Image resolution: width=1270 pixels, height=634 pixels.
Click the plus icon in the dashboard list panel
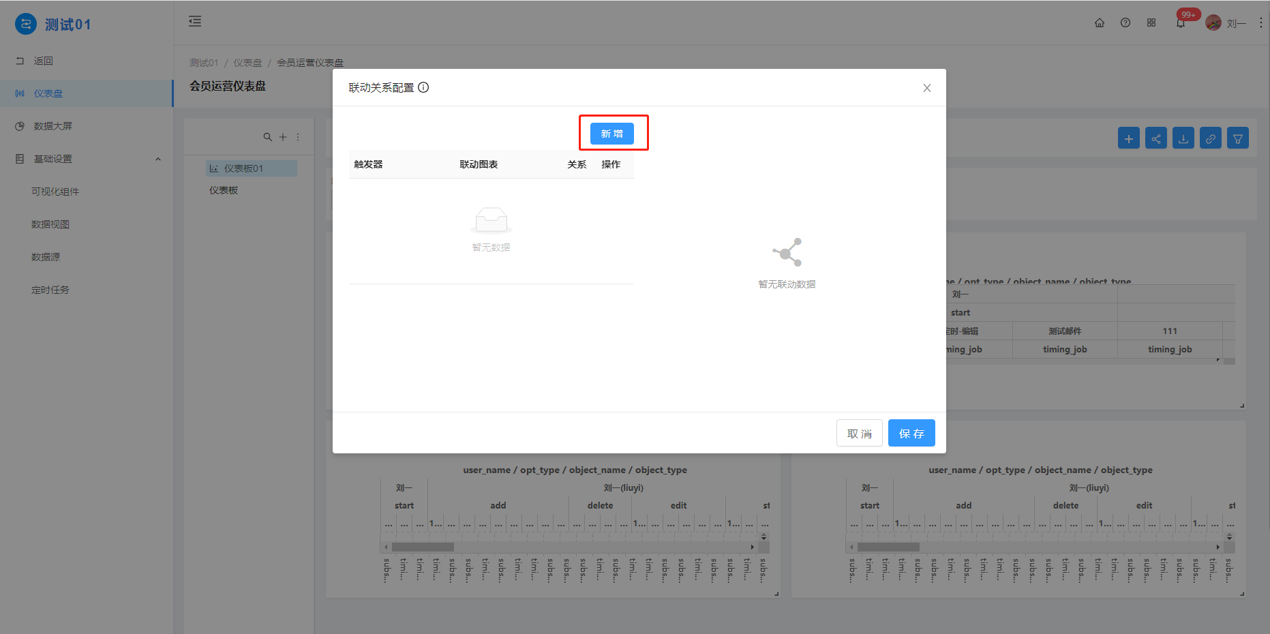coord(283,137)
